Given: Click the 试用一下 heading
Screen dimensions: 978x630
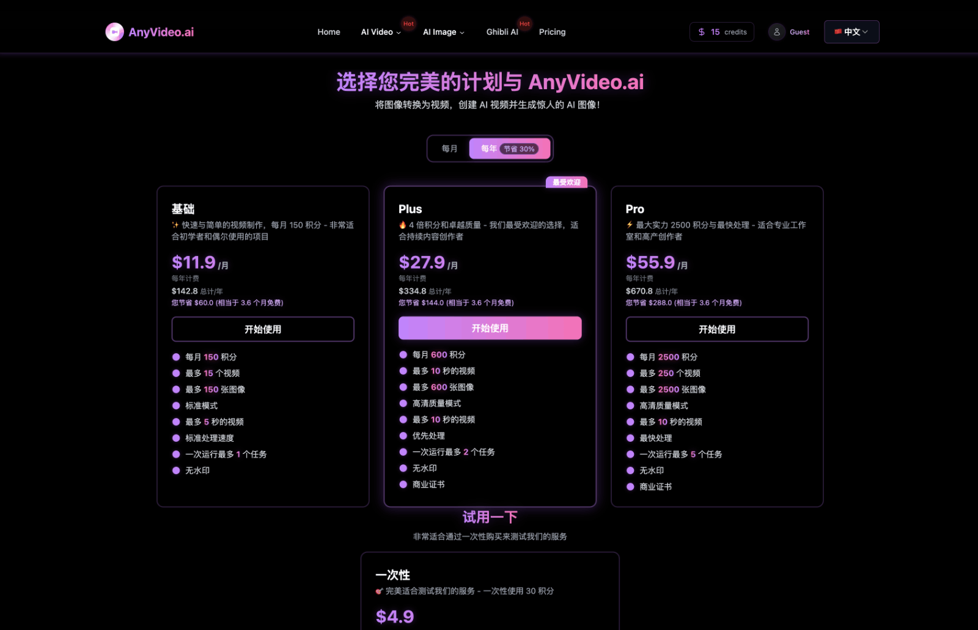Looking at the screenshot, I should 490,517.
